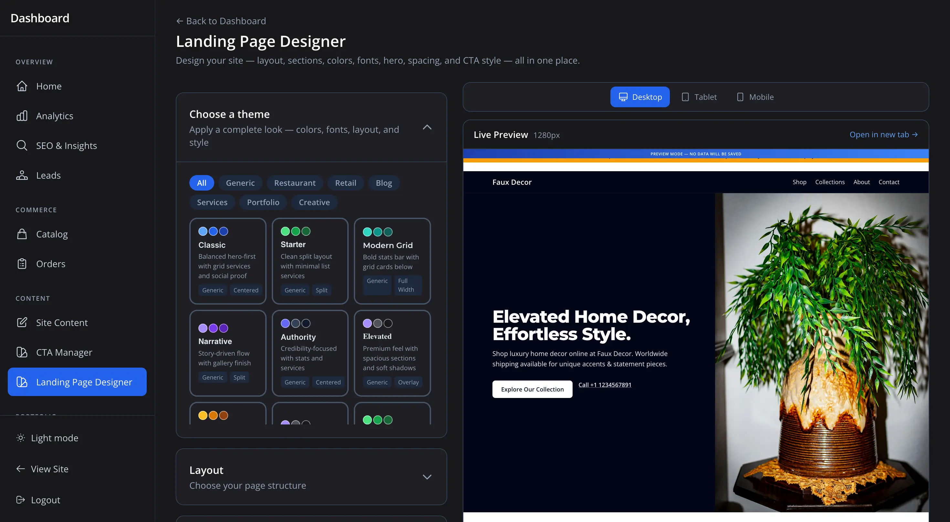Click the plant vase hero image in preview

pos(822,352)
